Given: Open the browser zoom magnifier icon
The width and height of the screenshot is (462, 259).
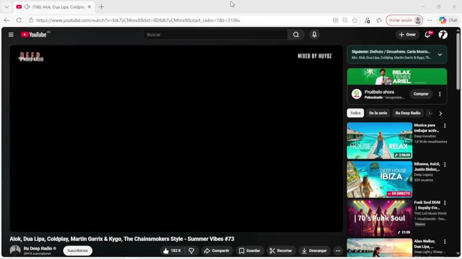Looking at the screenshot, I should 345,20.
